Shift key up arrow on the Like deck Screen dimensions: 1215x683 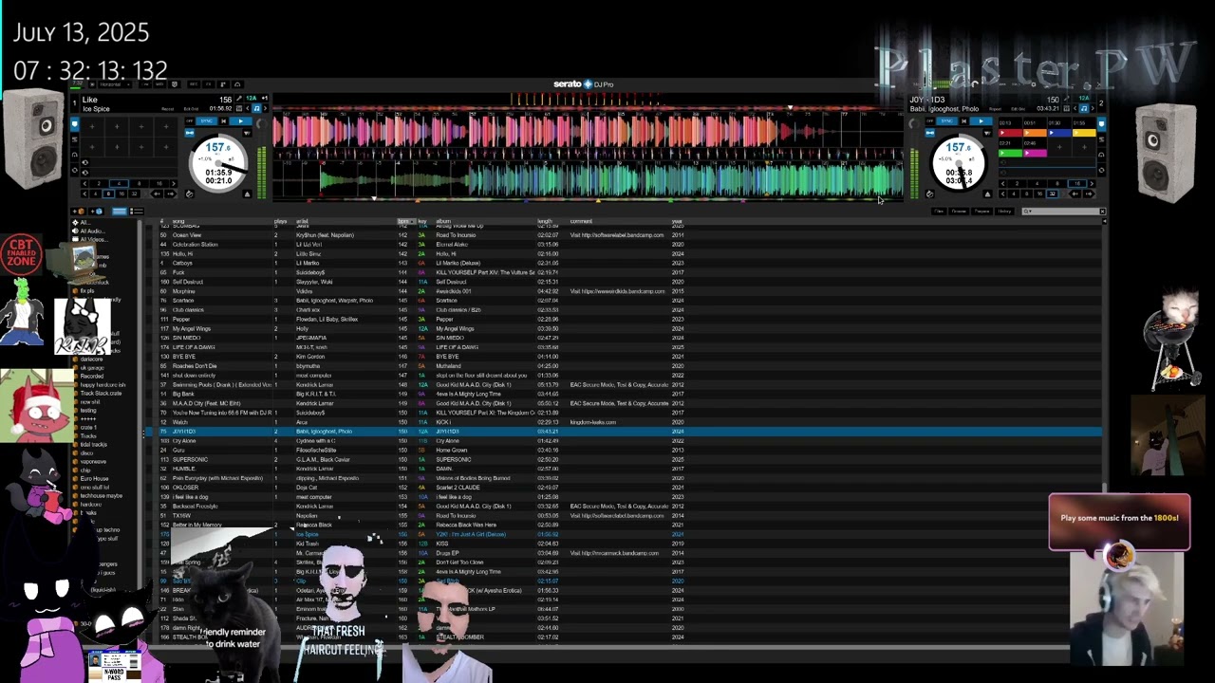[265, 108]
